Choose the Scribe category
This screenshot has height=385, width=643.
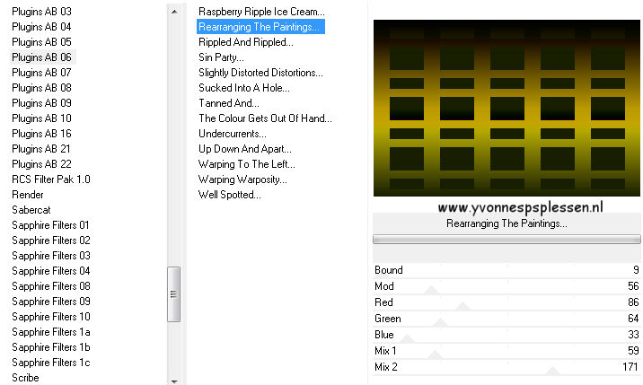coord(25,378)
